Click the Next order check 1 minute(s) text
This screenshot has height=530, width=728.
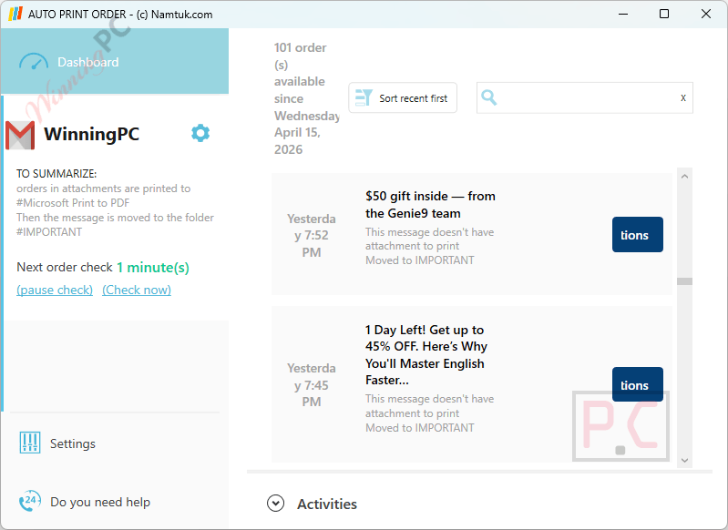[x=103, y=268]
